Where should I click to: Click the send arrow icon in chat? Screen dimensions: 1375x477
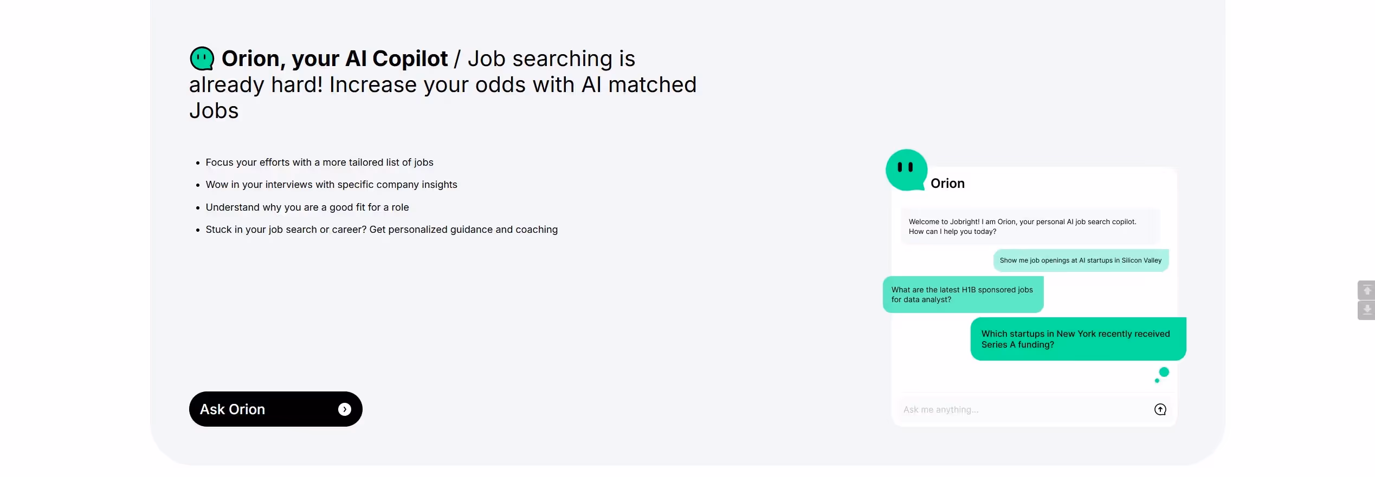coord(1160,409)
